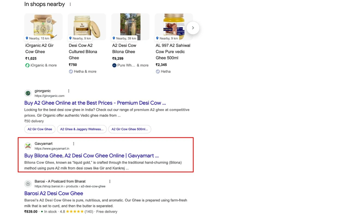Open more options for girorganic result
Screen dimensions: 349x217
coord(69,91)
